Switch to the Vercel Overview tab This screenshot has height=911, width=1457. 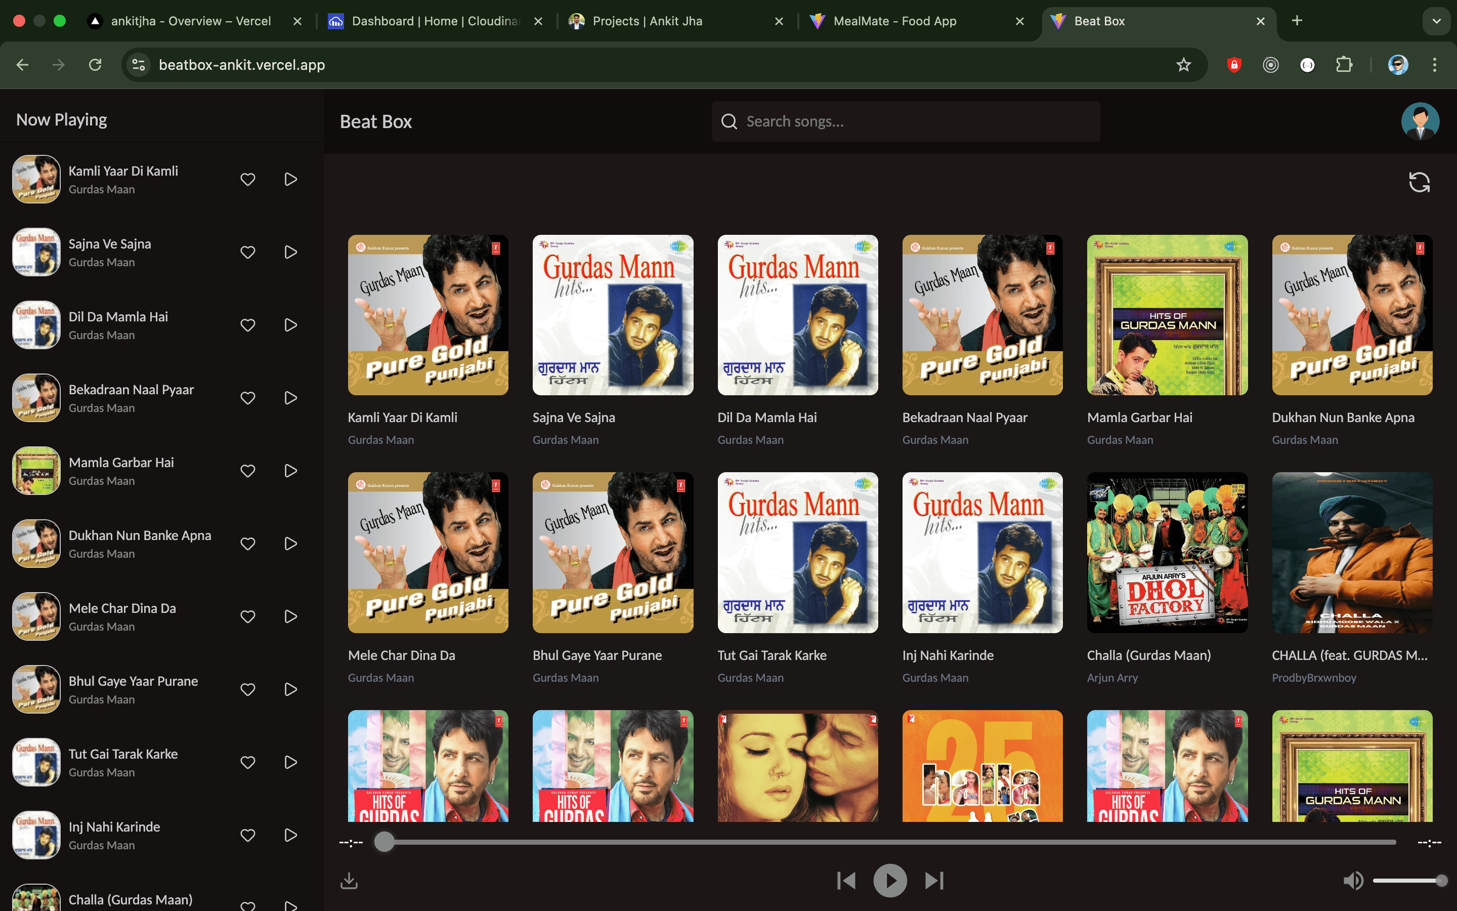point(190,21)
